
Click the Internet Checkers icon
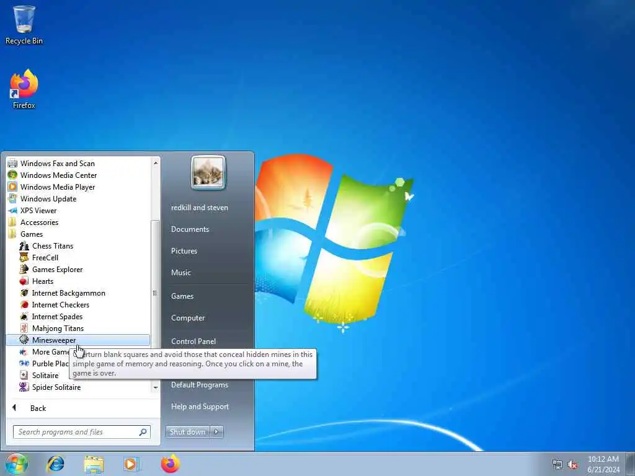(x=24, y=305)
